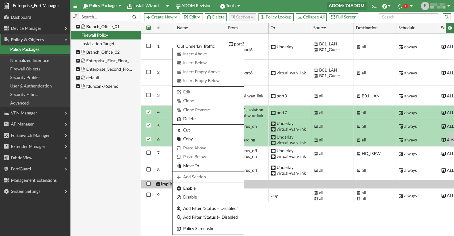Click the policy table search field
The width and height of the screenshot is (454, 236).
pyautogui.click(x=409, y=17)
